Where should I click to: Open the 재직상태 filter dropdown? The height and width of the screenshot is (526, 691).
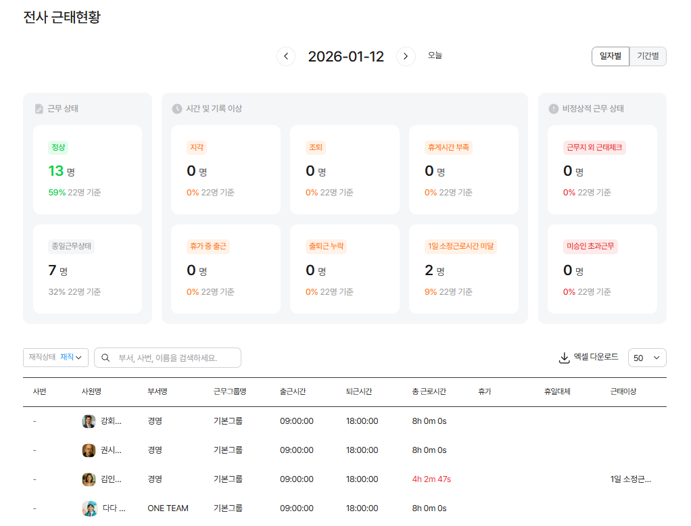coord(55,358)
